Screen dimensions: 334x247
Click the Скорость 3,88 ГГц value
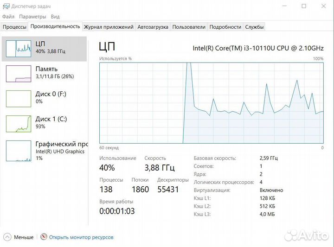click(x=160, y=168)
